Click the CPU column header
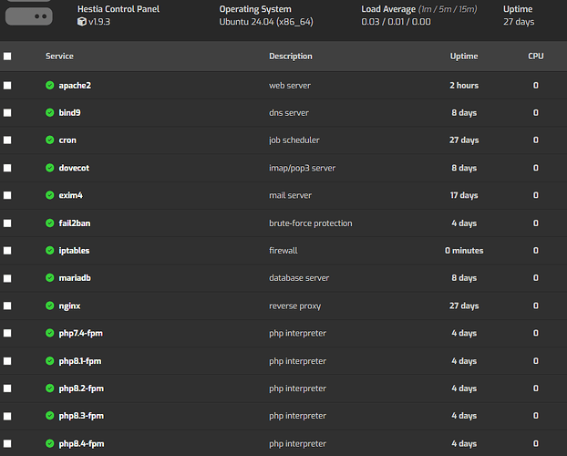 pos(535,57)
